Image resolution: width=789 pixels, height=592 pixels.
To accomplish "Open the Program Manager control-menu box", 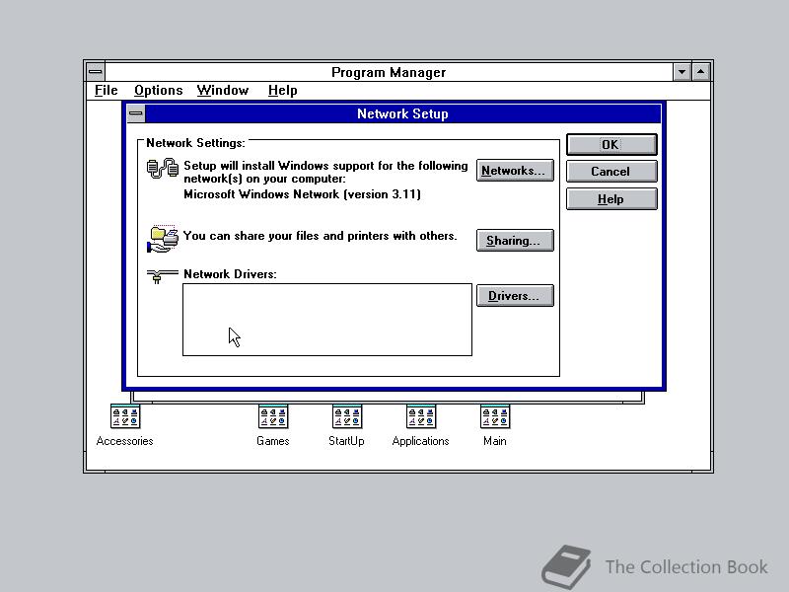I will tap(96, 72).
